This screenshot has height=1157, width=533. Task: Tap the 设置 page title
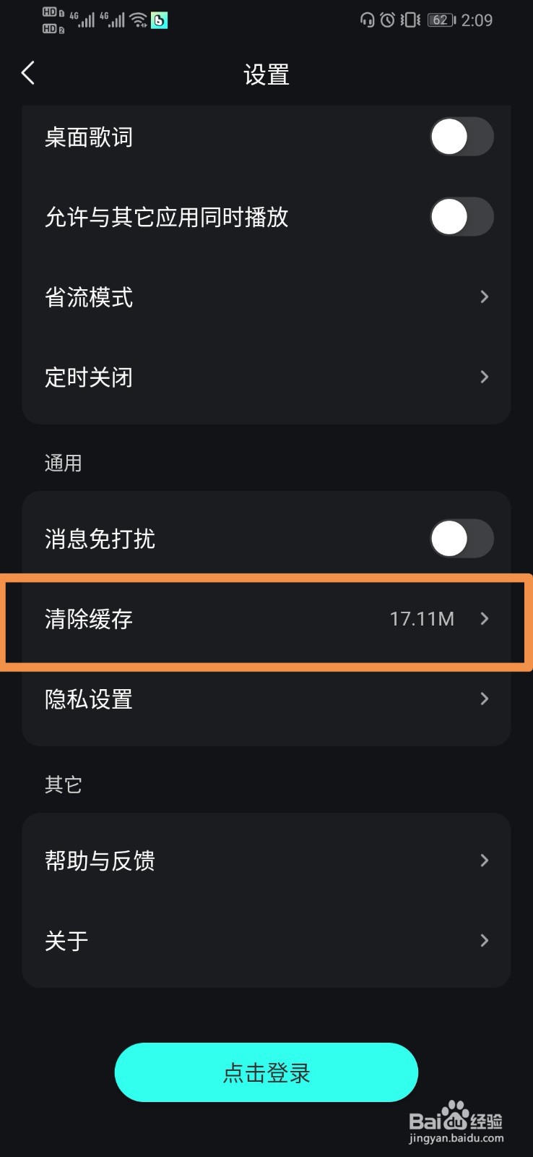pyautogui.click(x=266, y=74)
